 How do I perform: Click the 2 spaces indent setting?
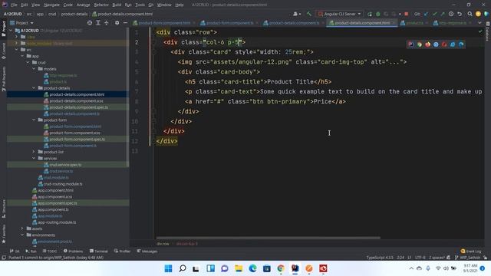[437, 258]
